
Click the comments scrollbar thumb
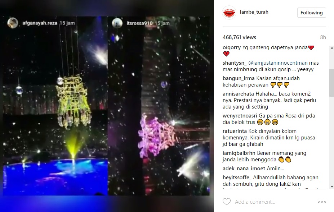point(331,83)
